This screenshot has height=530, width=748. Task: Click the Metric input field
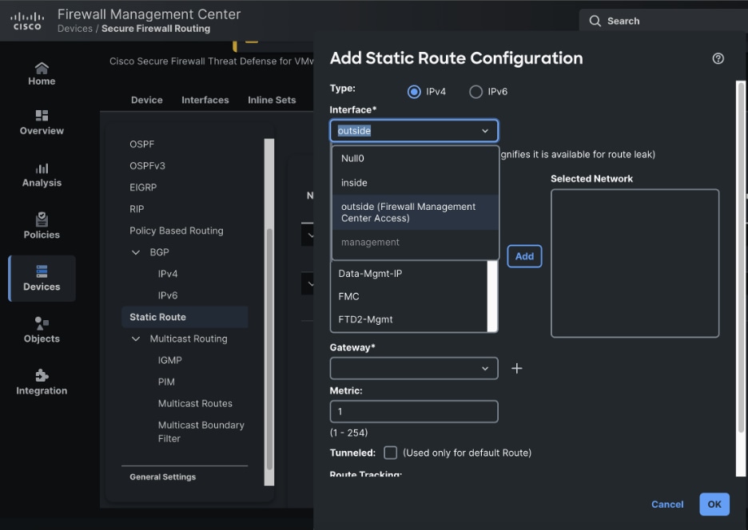(414, 411)
